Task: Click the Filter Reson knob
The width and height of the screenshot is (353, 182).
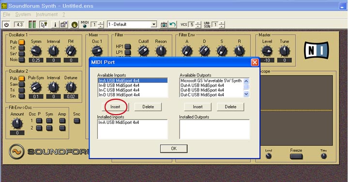Action: [161, 51]
